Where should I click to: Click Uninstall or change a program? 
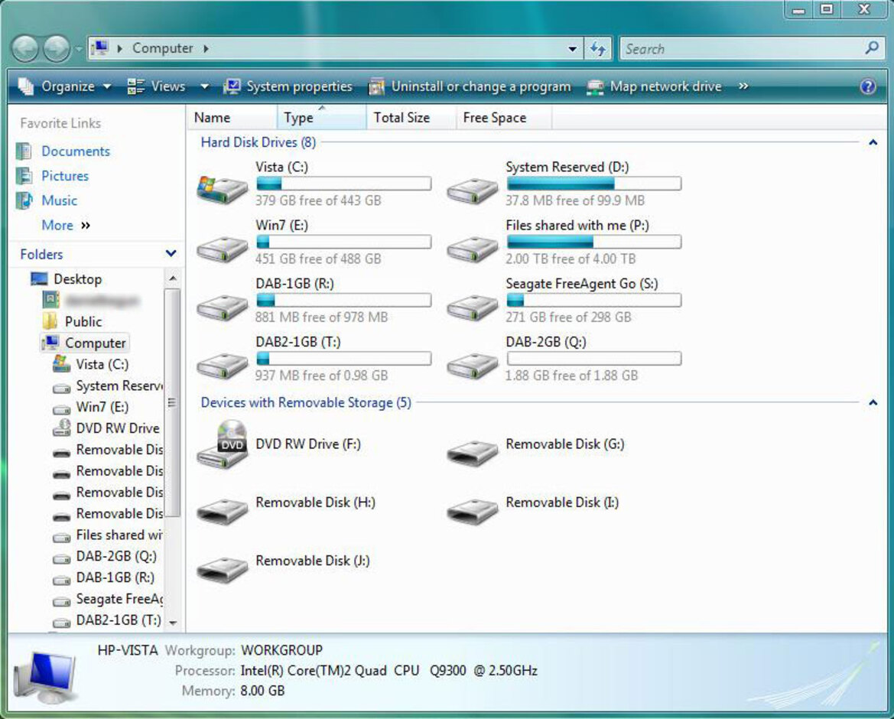click(x=470, y=86)
